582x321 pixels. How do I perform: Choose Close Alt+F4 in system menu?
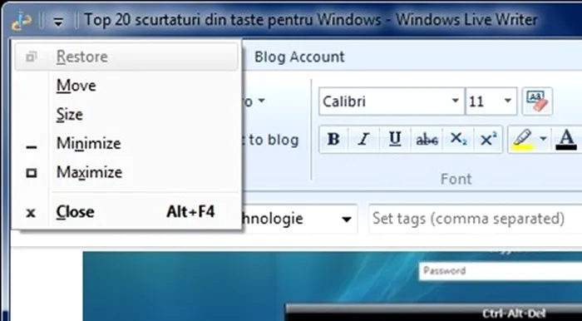click(126, 212)
